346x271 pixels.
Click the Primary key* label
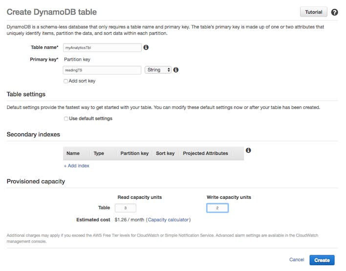point(44,60)
